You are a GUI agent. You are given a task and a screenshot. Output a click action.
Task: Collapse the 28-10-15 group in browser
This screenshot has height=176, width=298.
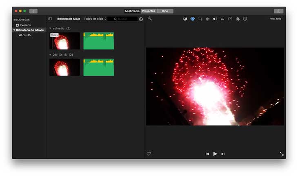[50, 55]
